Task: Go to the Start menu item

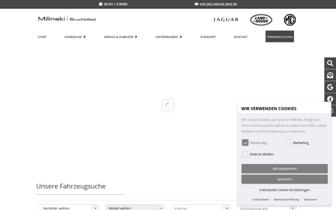Action: tap(42, 37)
